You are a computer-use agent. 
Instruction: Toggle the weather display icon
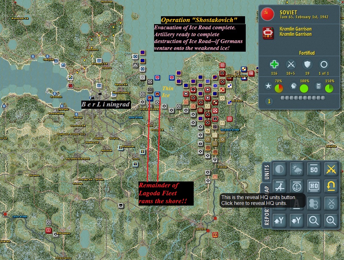(296, 169)
